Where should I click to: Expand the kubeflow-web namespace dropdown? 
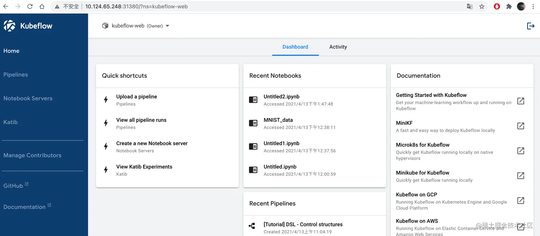click(167, 26)
